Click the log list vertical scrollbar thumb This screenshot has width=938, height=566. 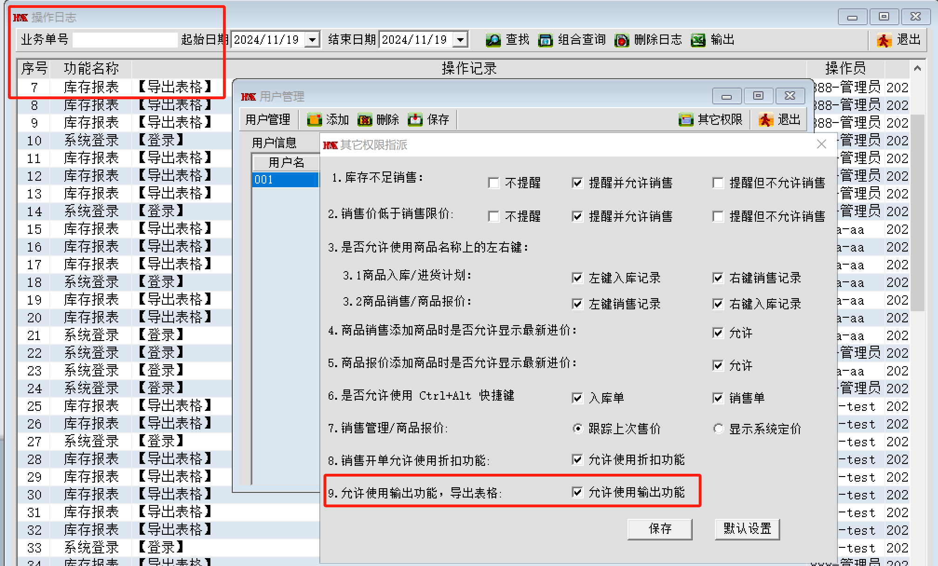point(917,212)
